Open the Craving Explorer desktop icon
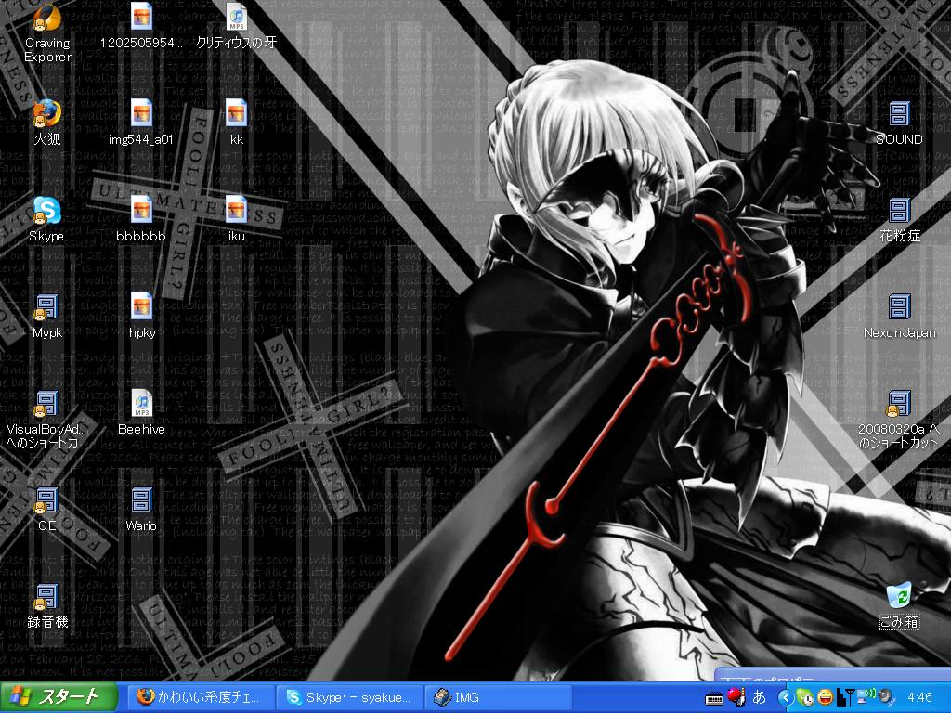The image size is (951, 713). click(x=47, y=20)
